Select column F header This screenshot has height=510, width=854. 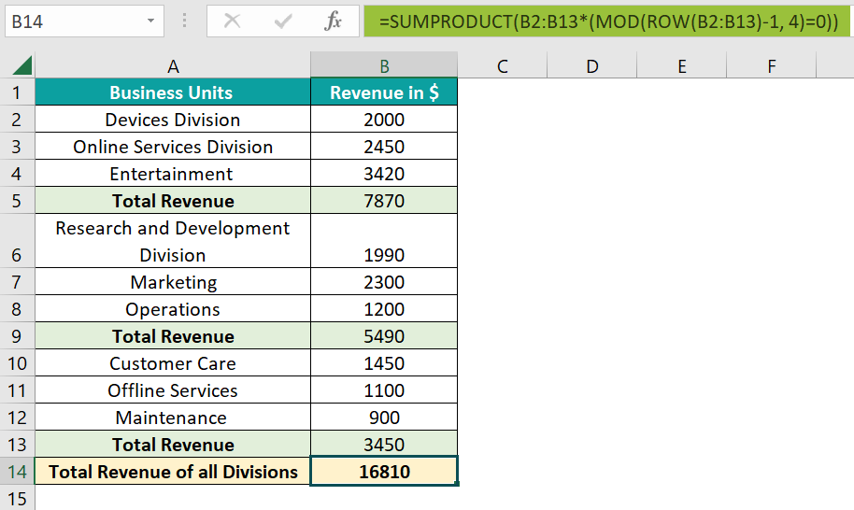771,66
